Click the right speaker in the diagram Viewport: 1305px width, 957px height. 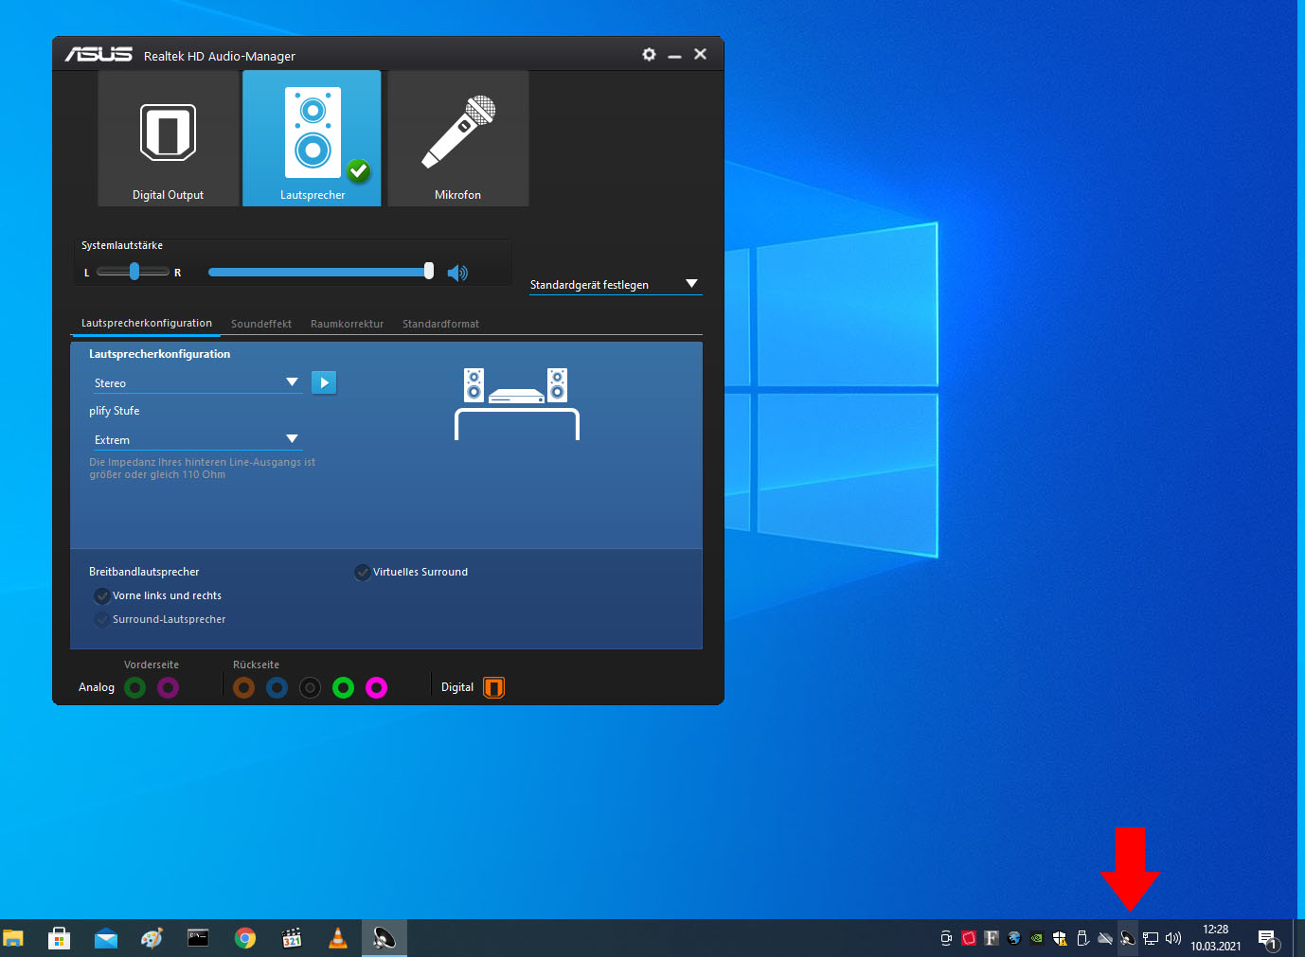tap(558, 385)
